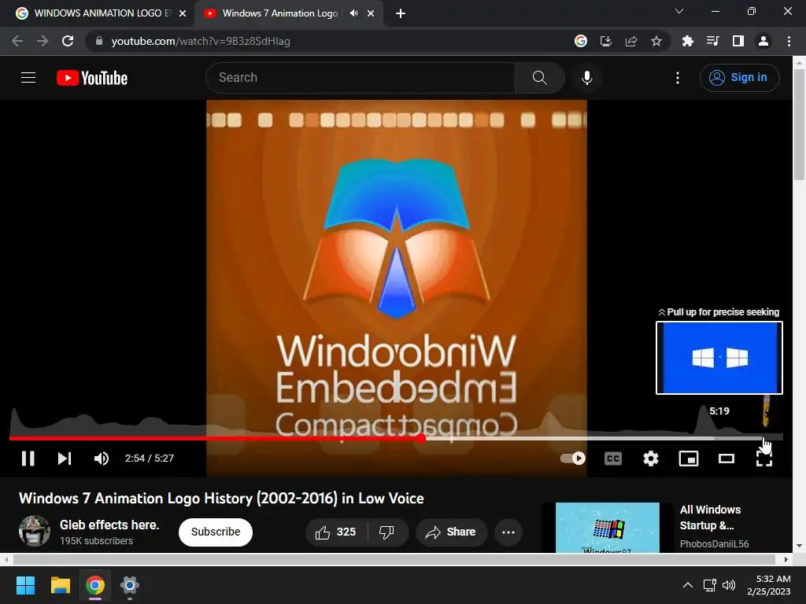Like the video with 325 likes
The width and height of the screenshot is (806, 604).
click(336, 532)
